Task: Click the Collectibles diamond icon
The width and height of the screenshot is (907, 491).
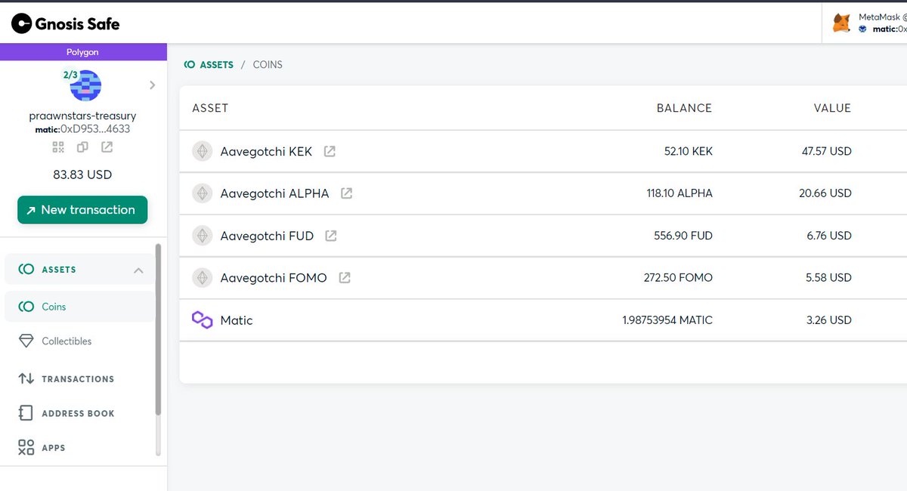Action: 26,341
